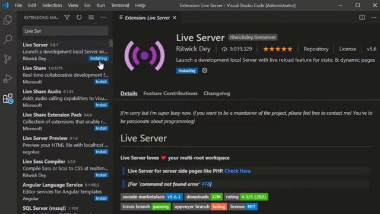
Task: Select the Extension: Live Server editor tab
Action: coord(147,18)
